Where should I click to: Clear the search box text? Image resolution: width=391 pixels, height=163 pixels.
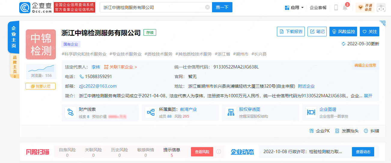(208, 7)
